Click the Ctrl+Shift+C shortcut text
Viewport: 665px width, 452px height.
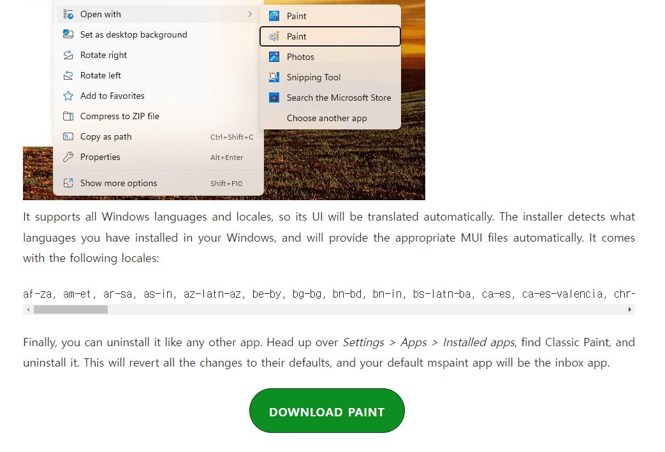tap(231, 137)
